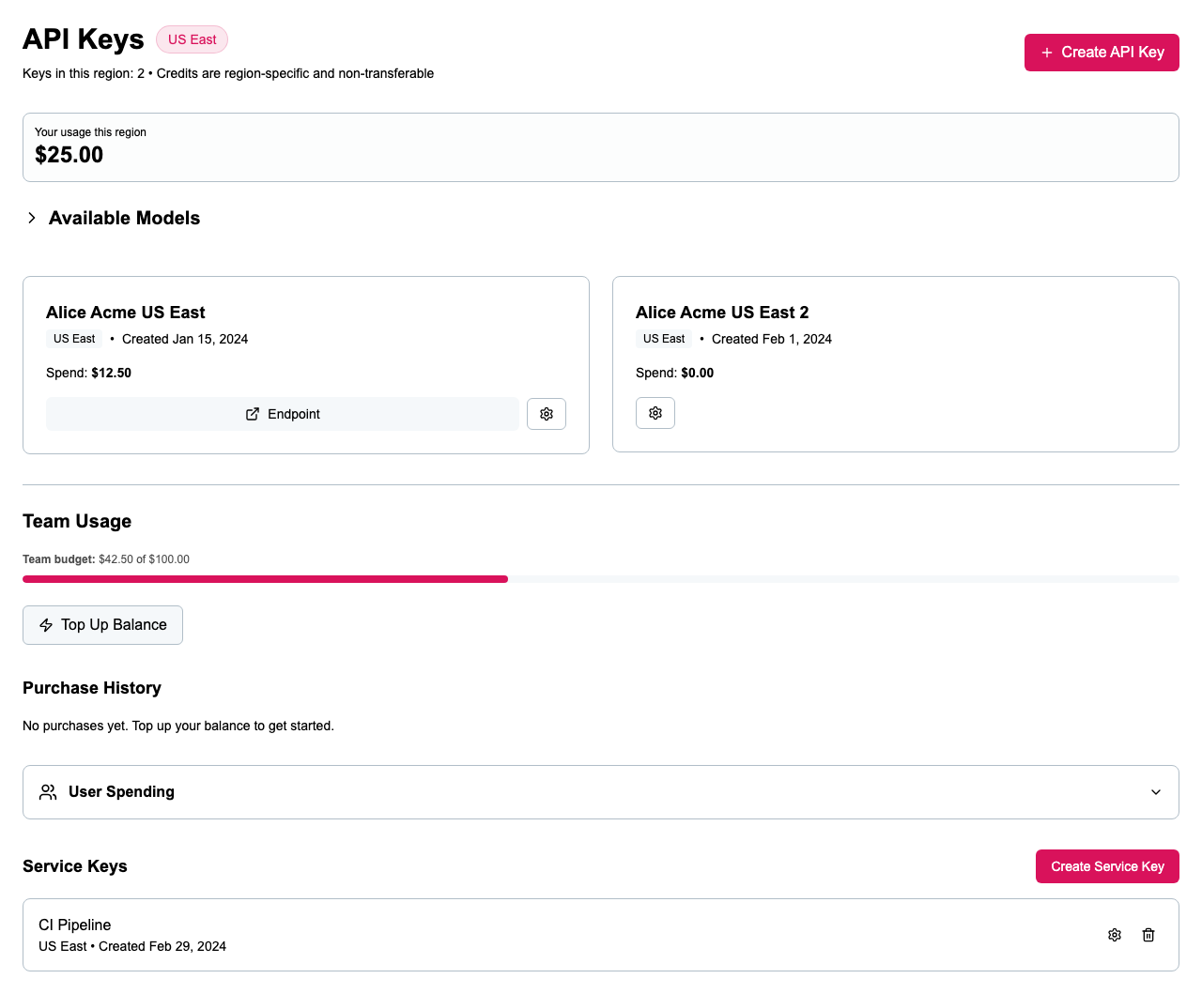Click the 'CI Pipeline' key name

click(x=75, y=925)
